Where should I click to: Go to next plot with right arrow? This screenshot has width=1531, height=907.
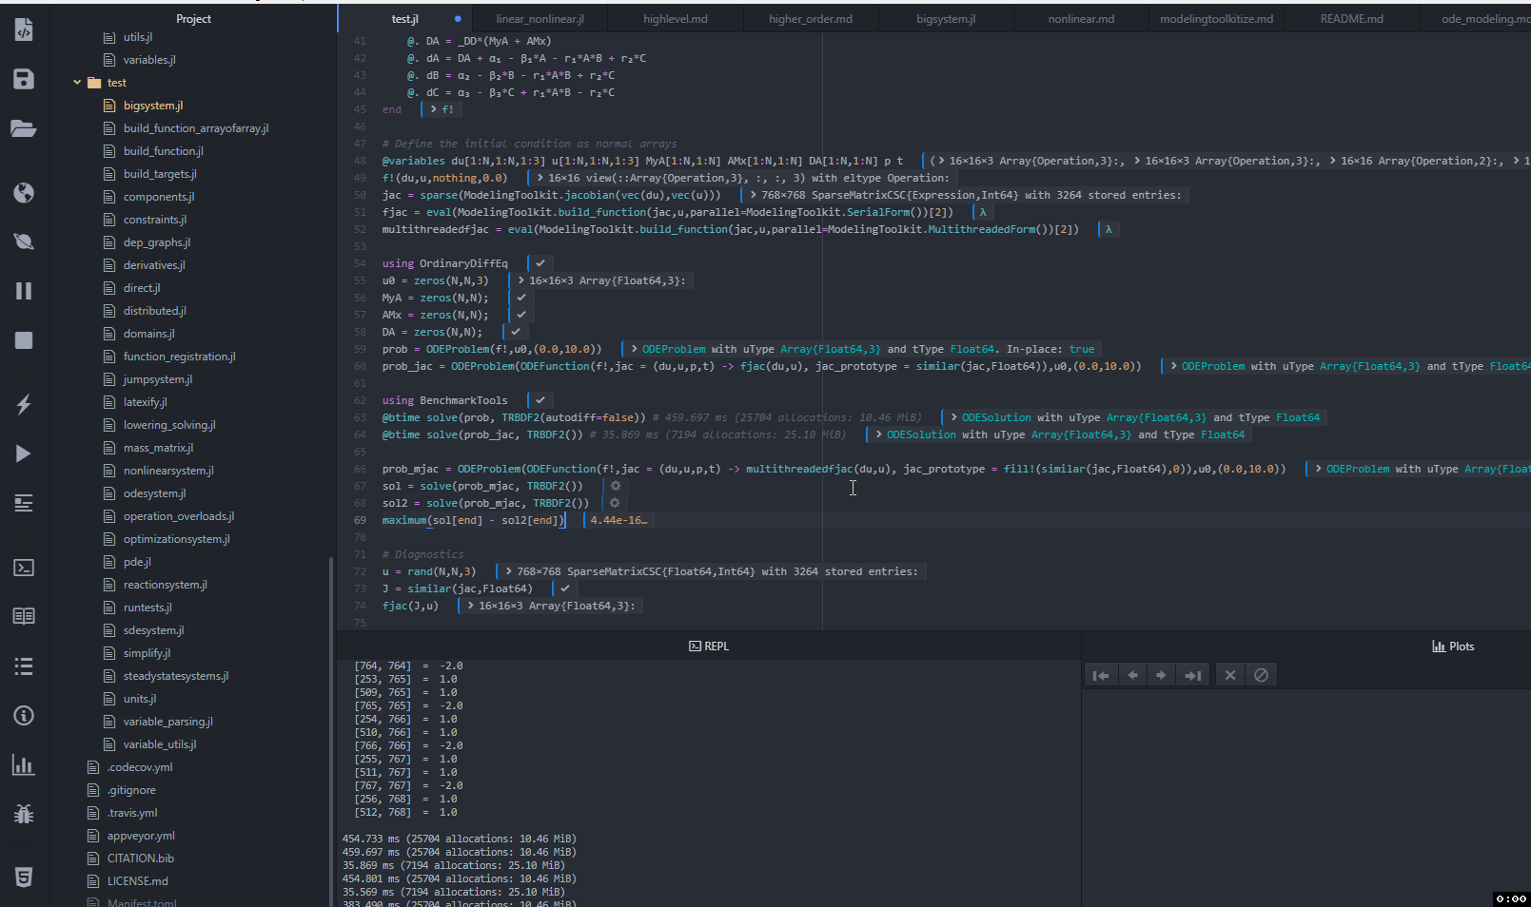[x=1161, y=675]
